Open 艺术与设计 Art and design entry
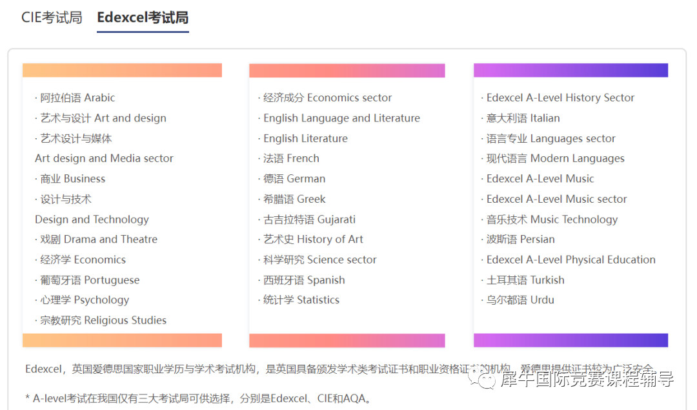 pyautogui.click(x=103, y=118)
